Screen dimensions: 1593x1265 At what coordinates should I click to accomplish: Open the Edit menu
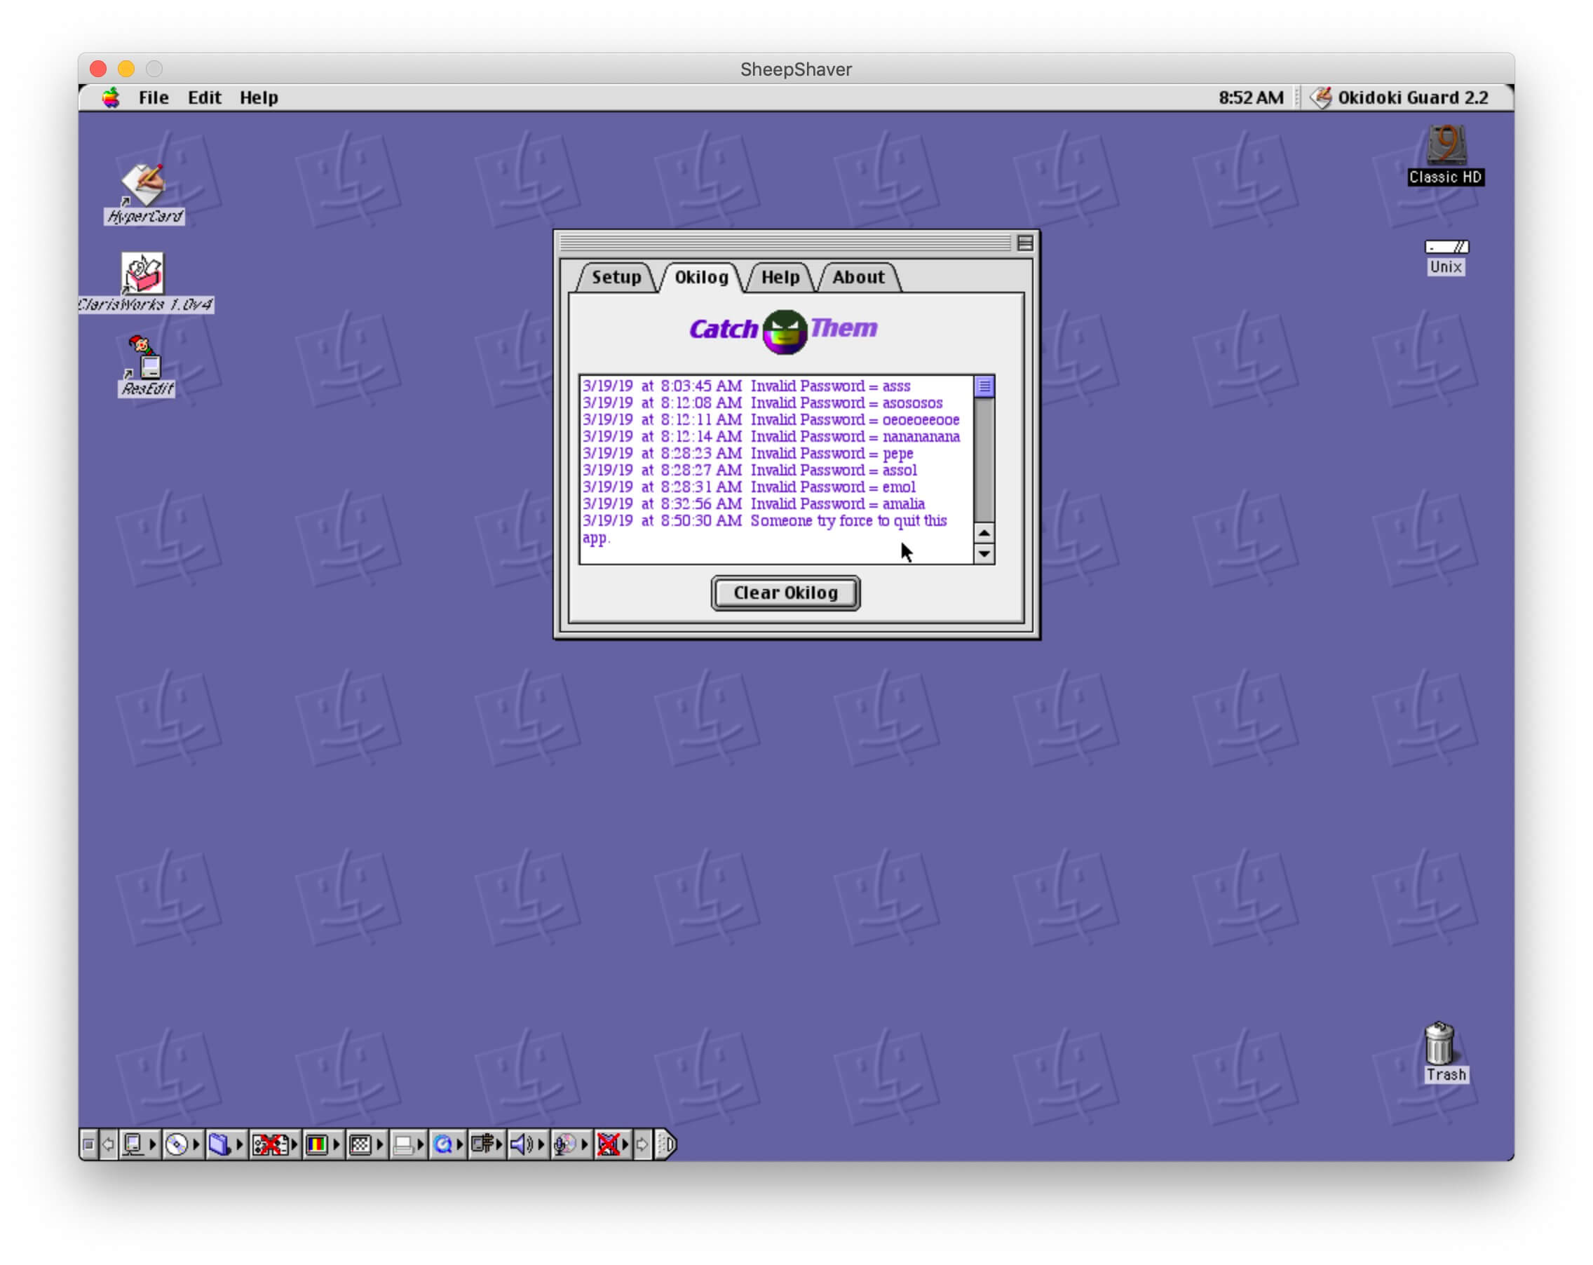pos(204,97)
